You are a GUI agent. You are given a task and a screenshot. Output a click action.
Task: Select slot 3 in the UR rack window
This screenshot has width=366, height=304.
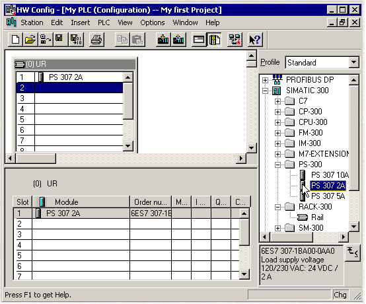point(69,98)
